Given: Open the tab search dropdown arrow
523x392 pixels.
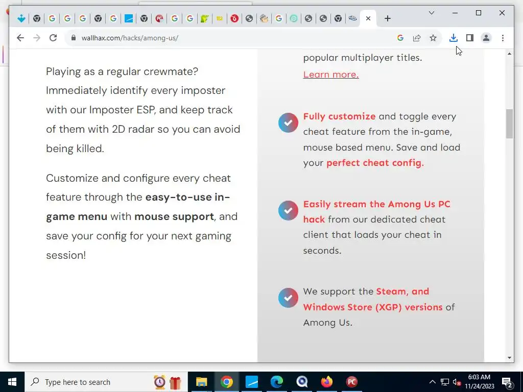Looking at the screenshot, I should [431, 13].
